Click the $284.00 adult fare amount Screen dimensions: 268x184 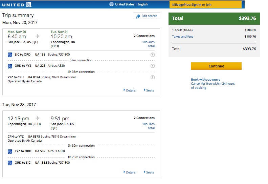pos(250,30)
